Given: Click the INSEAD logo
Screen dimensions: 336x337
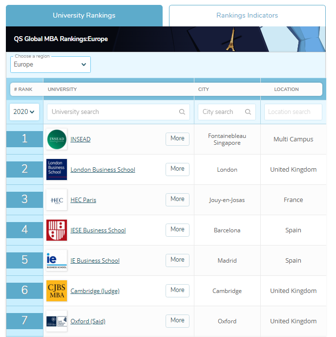Looking at the screenshot, I should pos(57,139).
